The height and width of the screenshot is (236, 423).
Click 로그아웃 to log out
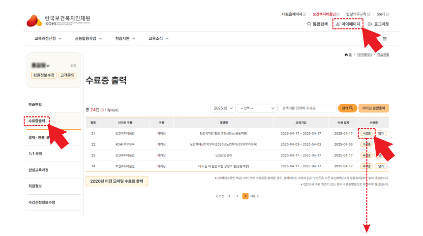[379, 24]
